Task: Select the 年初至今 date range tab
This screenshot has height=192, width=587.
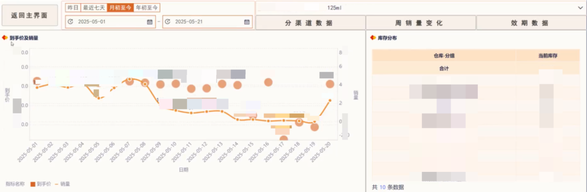Action: (x=147, y=8)
